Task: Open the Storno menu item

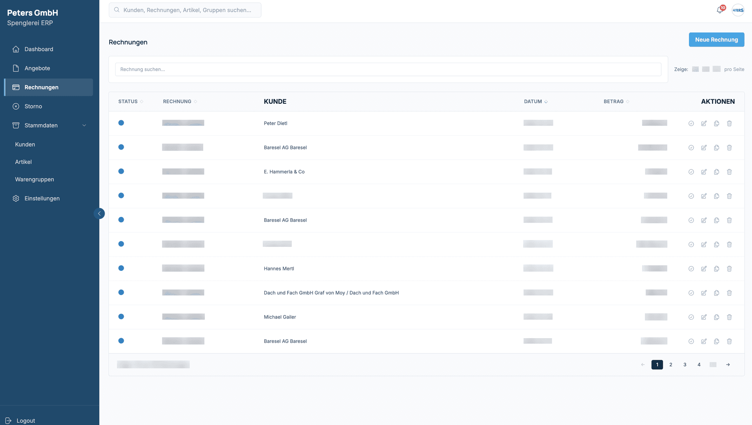Action: coord(49,106)
